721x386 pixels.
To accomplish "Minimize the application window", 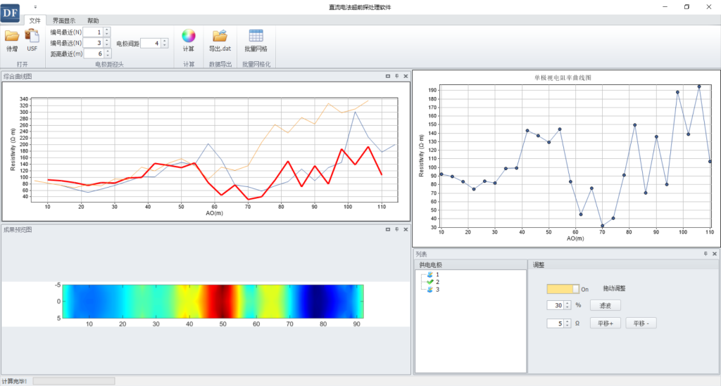I will click(x=665, y=7).
